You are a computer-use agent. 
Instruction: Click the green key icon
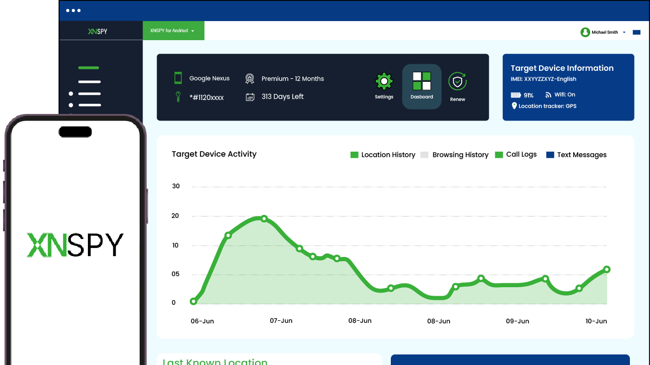click(178, 97)
